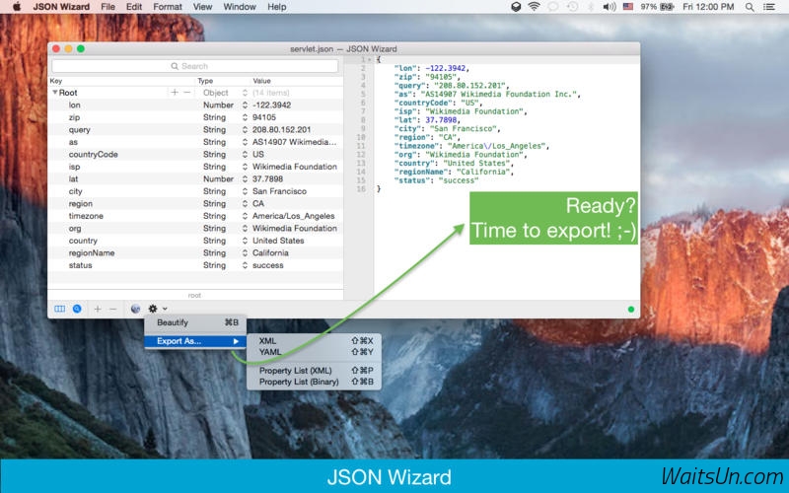Open the Format menu
789x493 pixels.
tap(168, 7)
